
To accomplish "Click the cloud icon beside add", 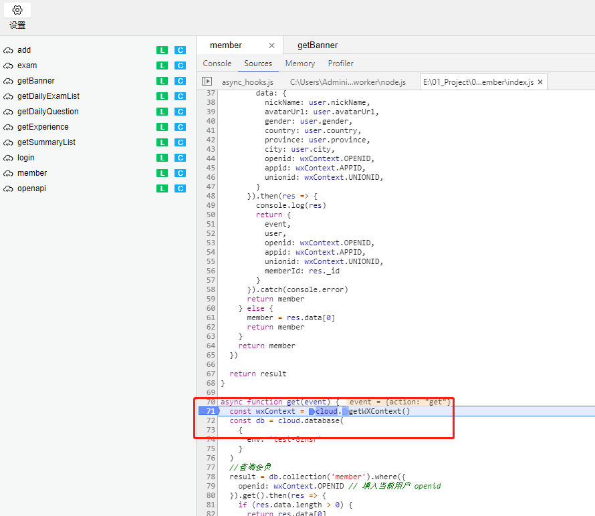I will coord(9,50).
